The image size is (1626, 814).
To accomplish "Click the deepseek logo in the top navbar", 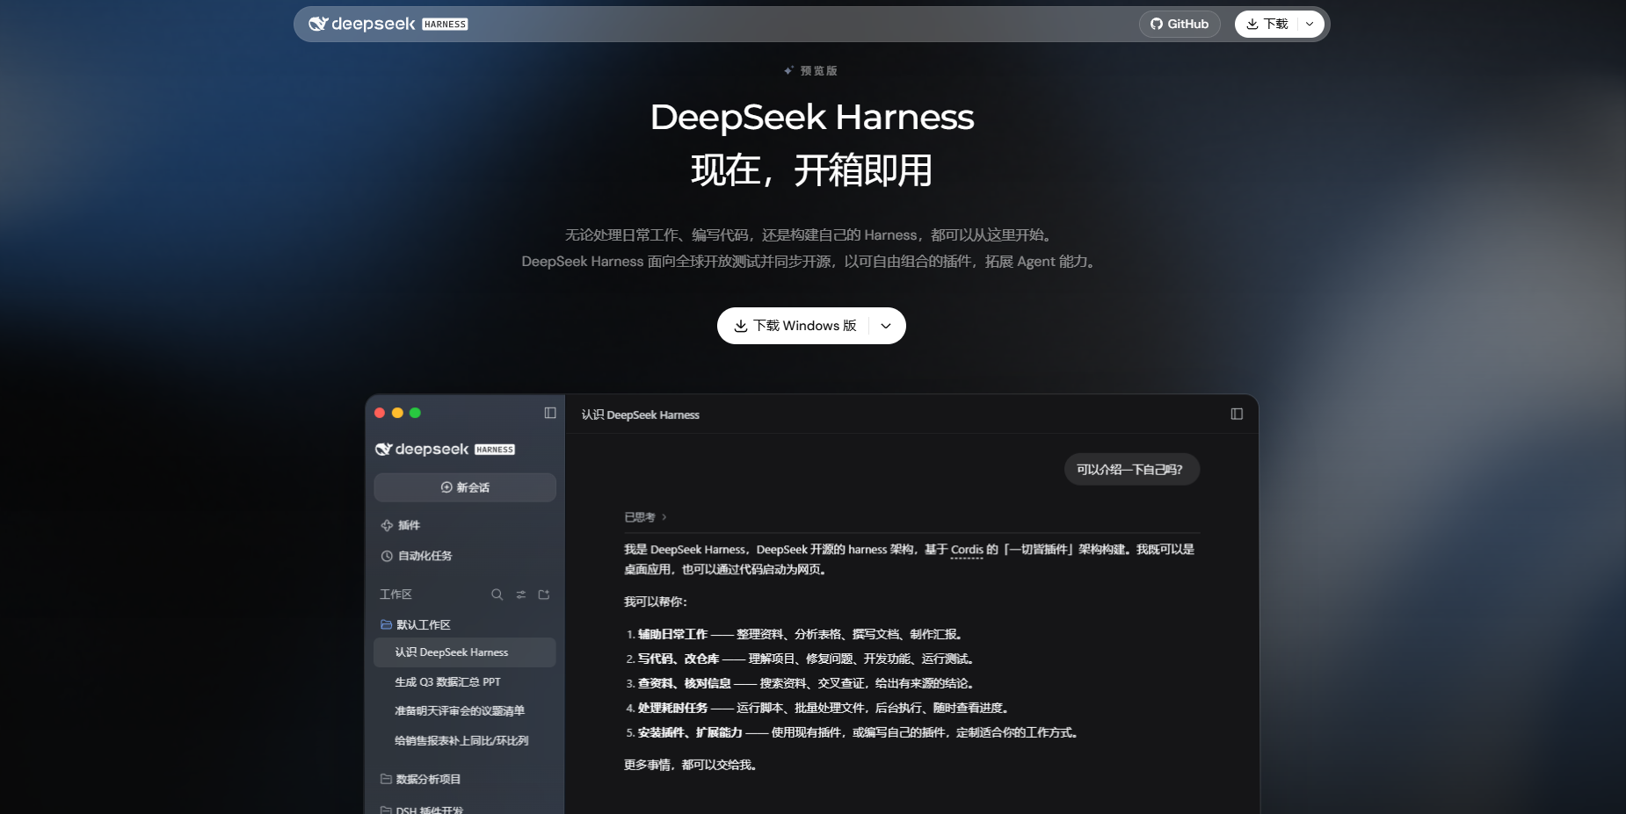I will click(388, 24).
